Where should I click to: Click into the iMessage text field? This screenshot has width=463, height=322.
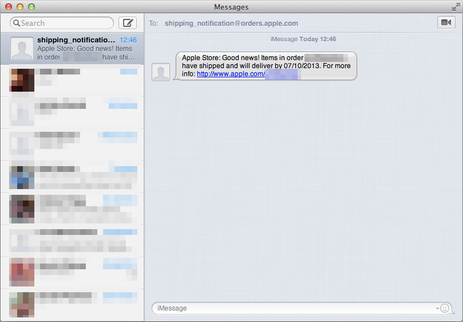click(x=302, y=308)
